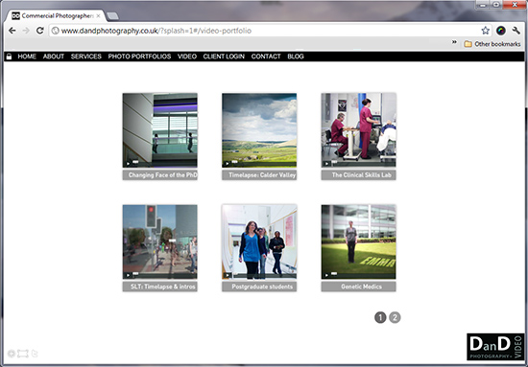Open the CLIENT LOGIN page
The image size is (528, 367).
click(x=224, y=57)
